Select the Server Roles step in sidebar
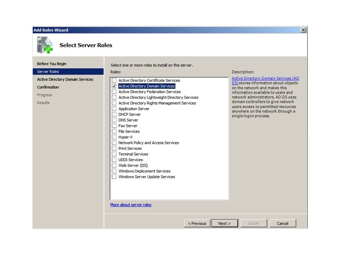 (48, 72)
